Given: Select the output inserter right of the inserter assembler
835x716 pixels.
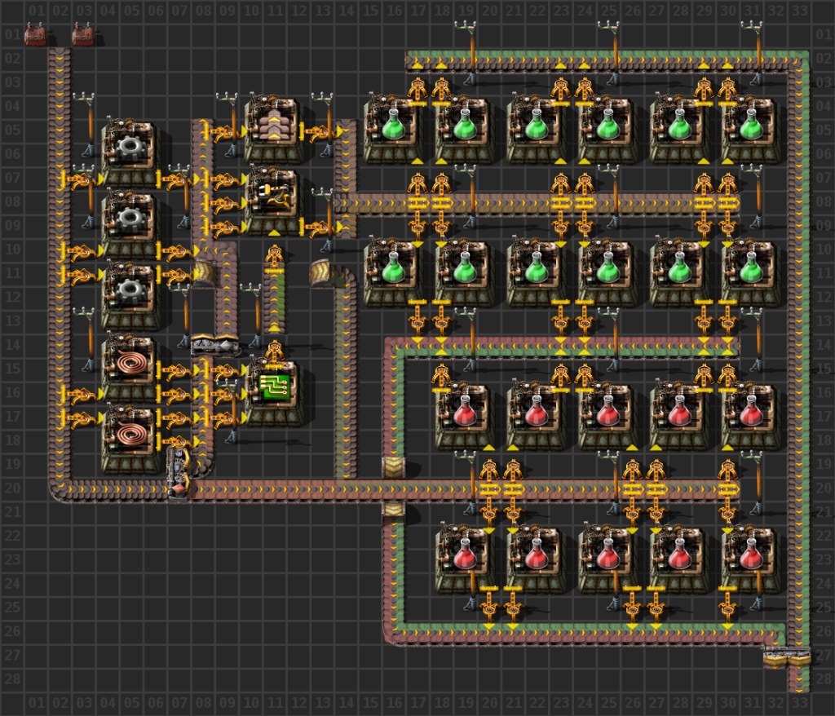Looking at the screenshot, I should tap(321, 227).
